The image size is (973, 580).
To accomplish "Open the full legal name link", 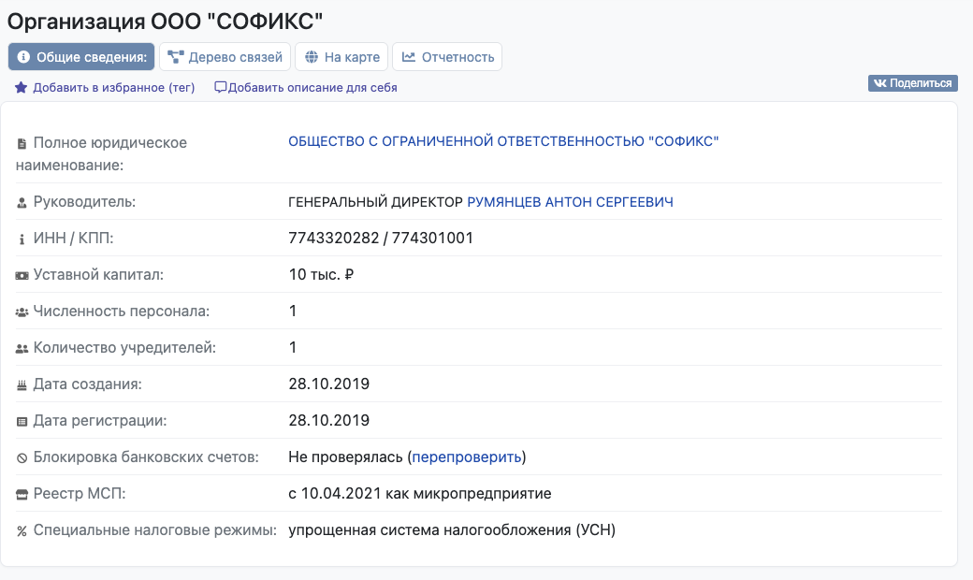I will tap(503, 141).
